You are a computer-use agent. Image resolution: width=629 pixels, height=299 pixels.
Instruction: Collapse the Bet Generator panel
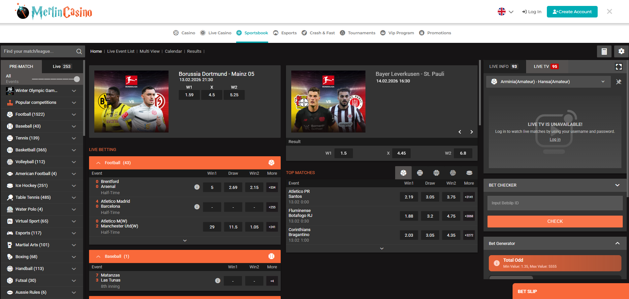[617, 243]
